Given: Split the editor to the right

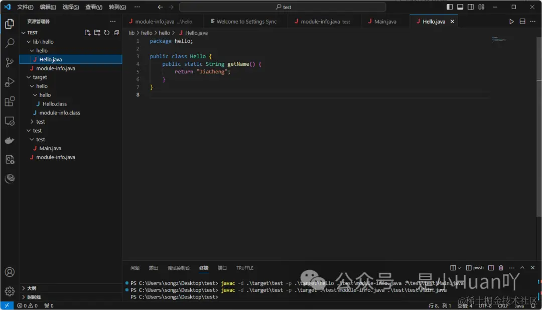Looking at the screenshot, I should 522,22.
